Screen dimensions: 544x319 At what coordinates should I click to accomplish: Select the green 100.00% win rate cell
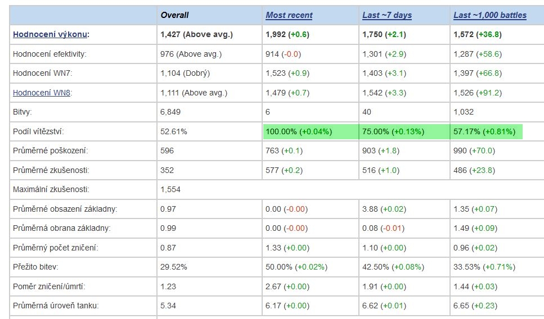coord(311,131)
